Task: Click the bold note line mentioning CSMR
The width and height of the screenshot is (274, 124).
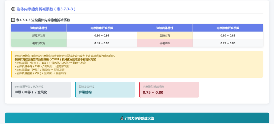Action: pyautogui.click(x=56, y=59)
